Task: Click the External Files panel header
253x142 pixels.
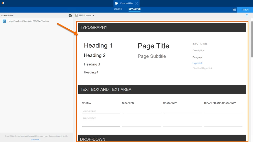Action: [7, 16]
